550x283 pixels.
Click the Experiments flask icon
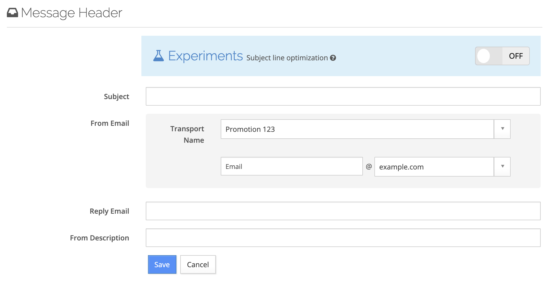[x=158, y=56]
